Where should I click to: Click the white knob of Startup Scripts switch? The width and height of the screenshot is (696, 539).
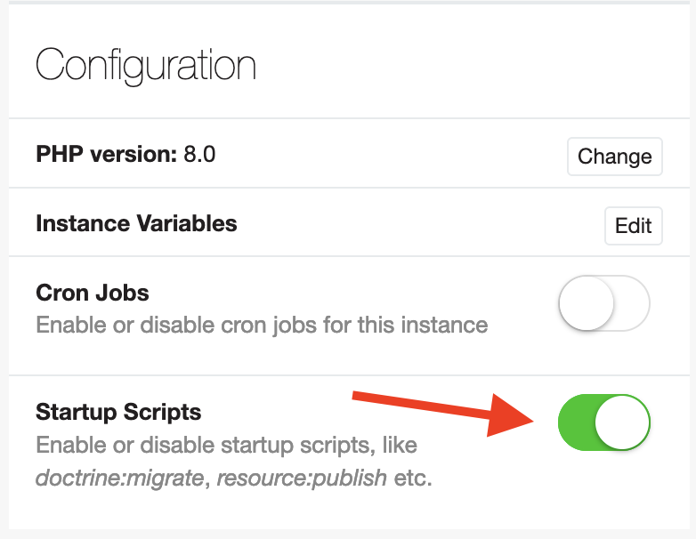622,423
